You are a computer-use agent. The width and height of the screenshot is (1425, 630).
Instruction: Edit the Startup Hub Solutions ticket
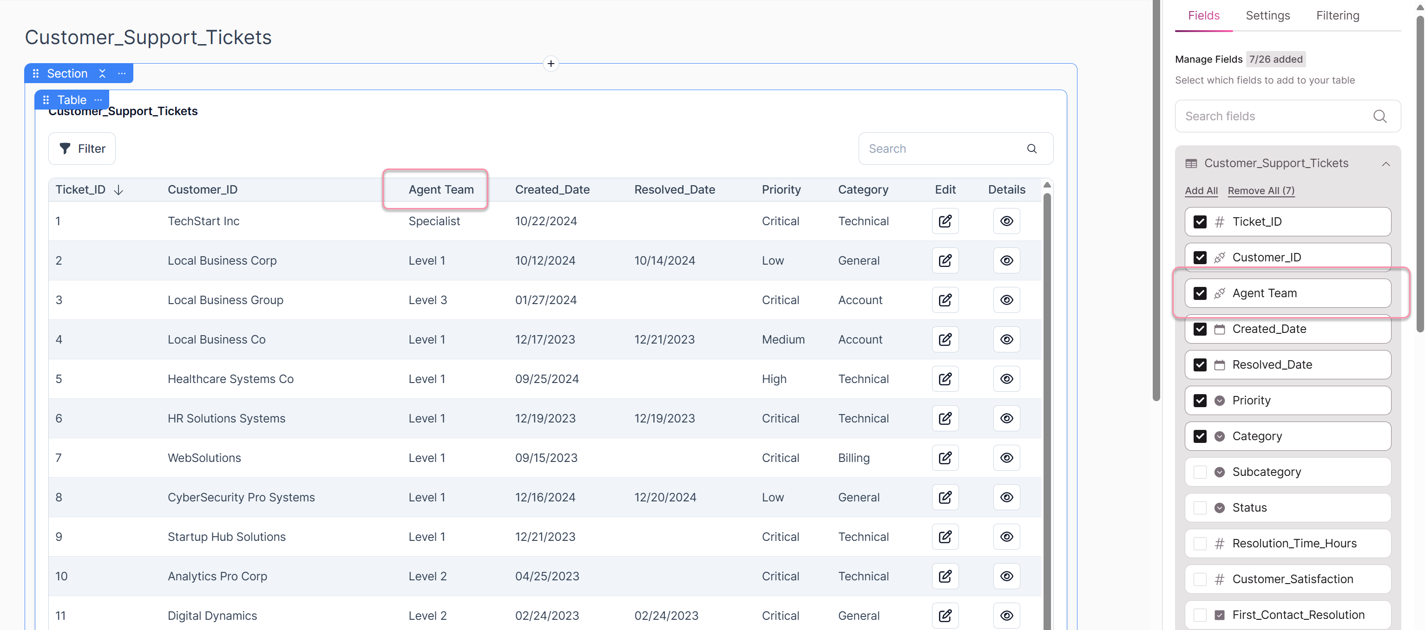click(x=945, y=537)
